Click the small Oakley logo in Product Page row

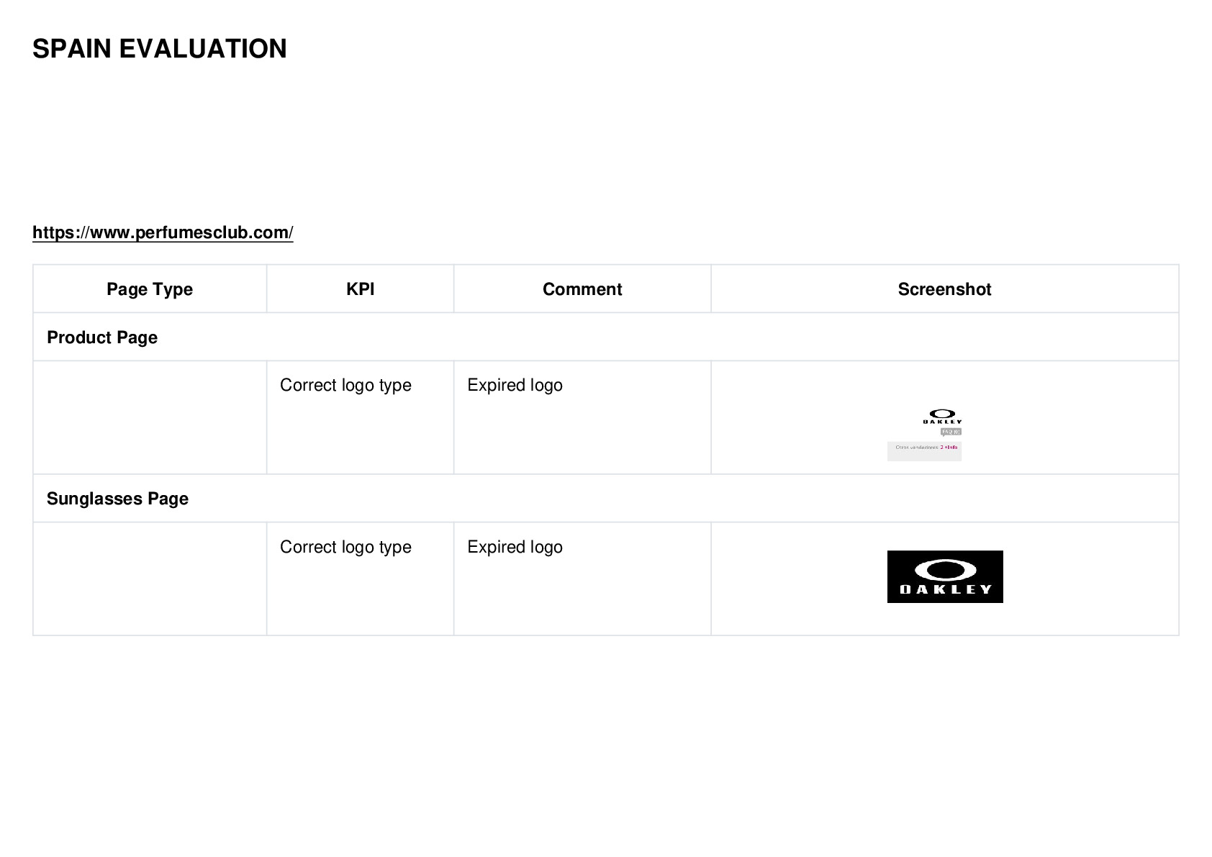(x=942, y=417)
